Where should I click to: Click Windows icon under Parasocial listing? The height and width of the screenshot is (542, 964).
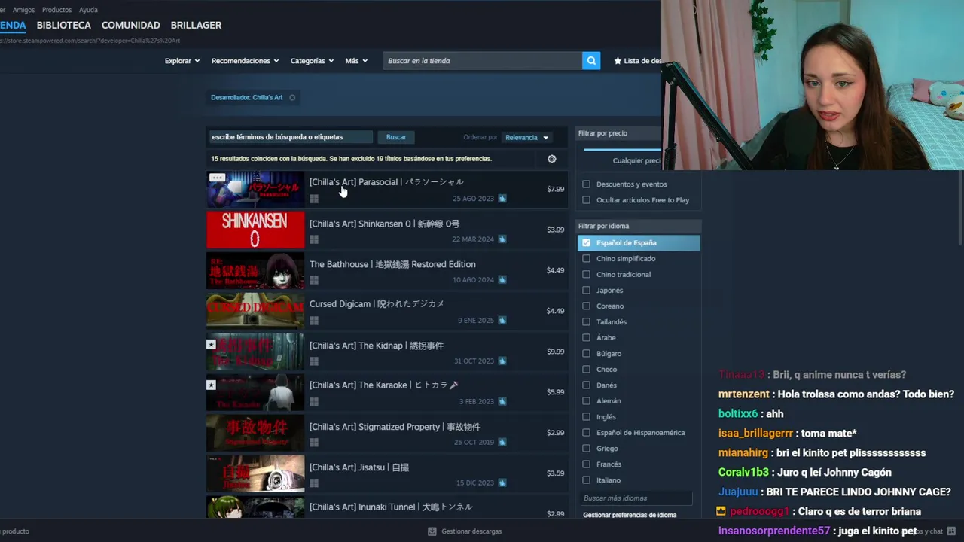(314, 199)
